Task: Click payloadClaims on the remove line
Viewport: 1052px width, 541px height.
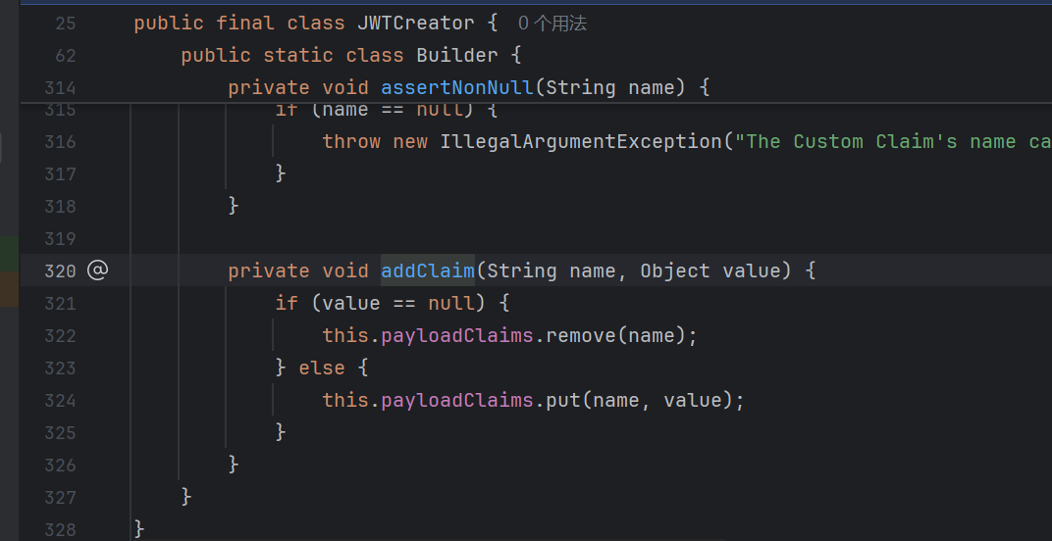Action: (x=457, y=335)
